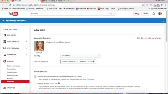The image size is (168, 94).
Task: Click the browser back arrow
Action: pyautogui.click(x=2, y=5)
